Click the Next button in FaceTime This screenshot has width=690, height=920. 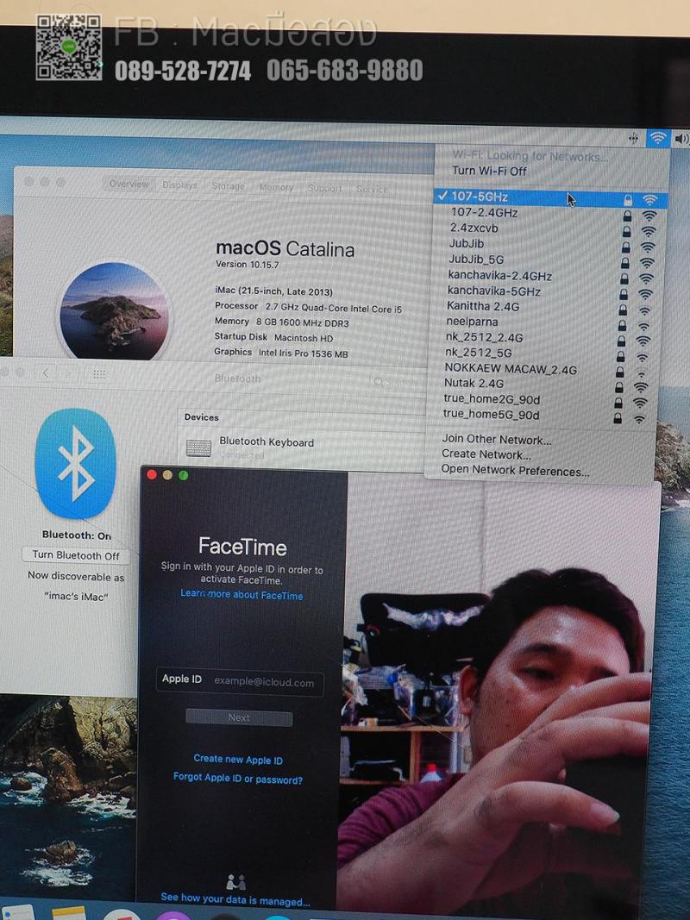(239, 717)
